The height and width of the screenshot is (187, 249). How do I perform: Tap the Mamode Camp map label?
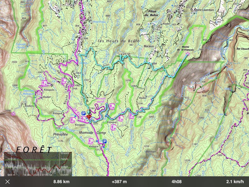[x=92, y=133]
